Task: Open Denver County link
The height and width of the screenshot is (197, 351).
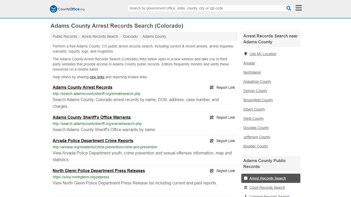Action: (x=255, y=91)
